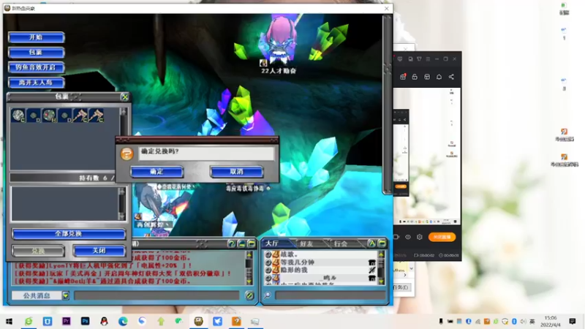Viewport: 585px width, 329px height.
Task: Click the green block icon beside chat input
Action: (x=249, y=295)
